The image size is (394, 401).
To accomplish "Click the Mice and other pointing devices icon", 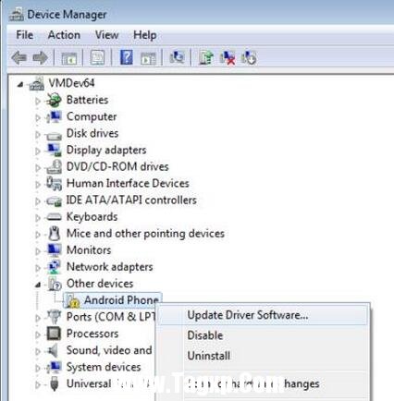I will (x=55, y=234).
